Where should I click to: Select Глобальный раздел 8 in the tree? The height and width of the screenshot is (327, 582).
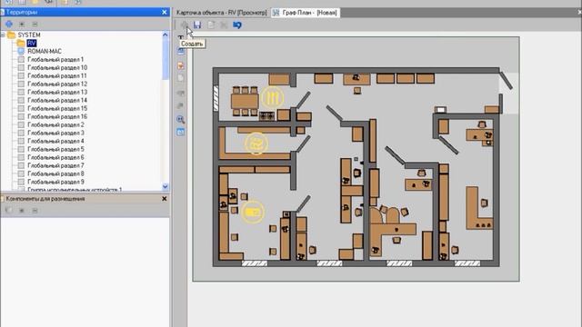click(x=55, y=173)
